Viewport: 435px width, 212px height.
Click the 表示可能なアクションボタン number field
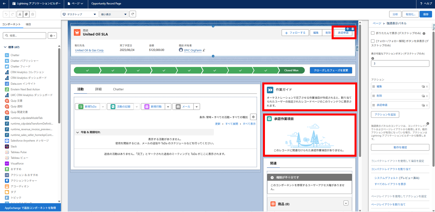(x=400, y=63)
